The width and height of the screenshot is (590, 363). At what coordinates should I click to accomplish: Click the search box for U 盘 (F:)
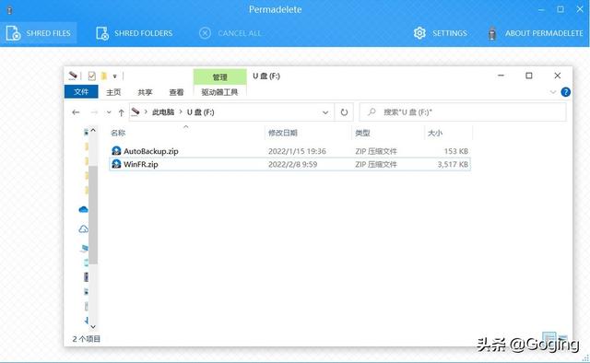pyautogui.click(x=463, y=112)
